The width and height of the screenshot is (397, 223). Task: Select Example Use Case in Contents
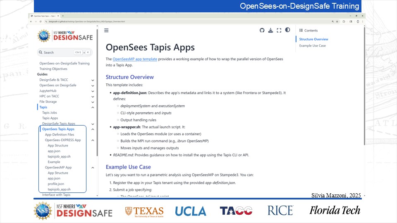[x=312, y=45]
